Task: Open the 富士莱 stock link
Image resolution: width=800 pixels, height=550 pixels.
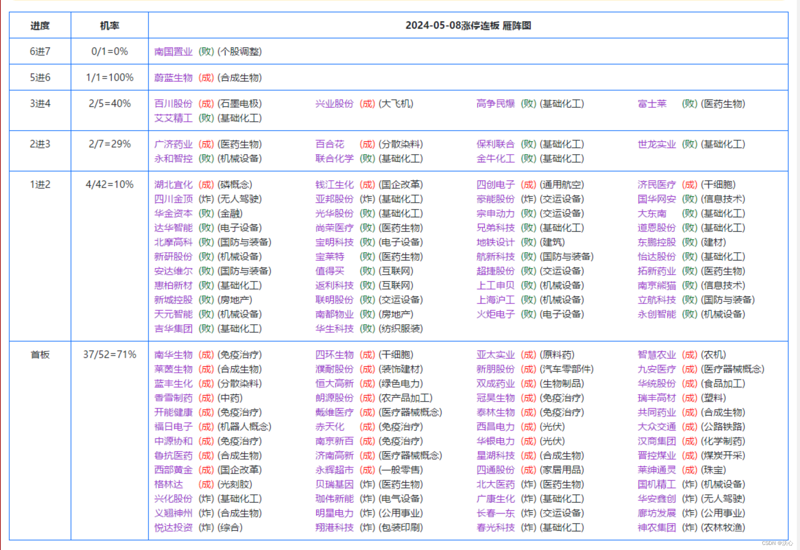Action: [x=652, y=104]
